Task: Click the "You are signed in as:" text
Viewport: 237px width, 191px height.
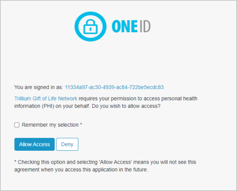Action: pos(38,87)
